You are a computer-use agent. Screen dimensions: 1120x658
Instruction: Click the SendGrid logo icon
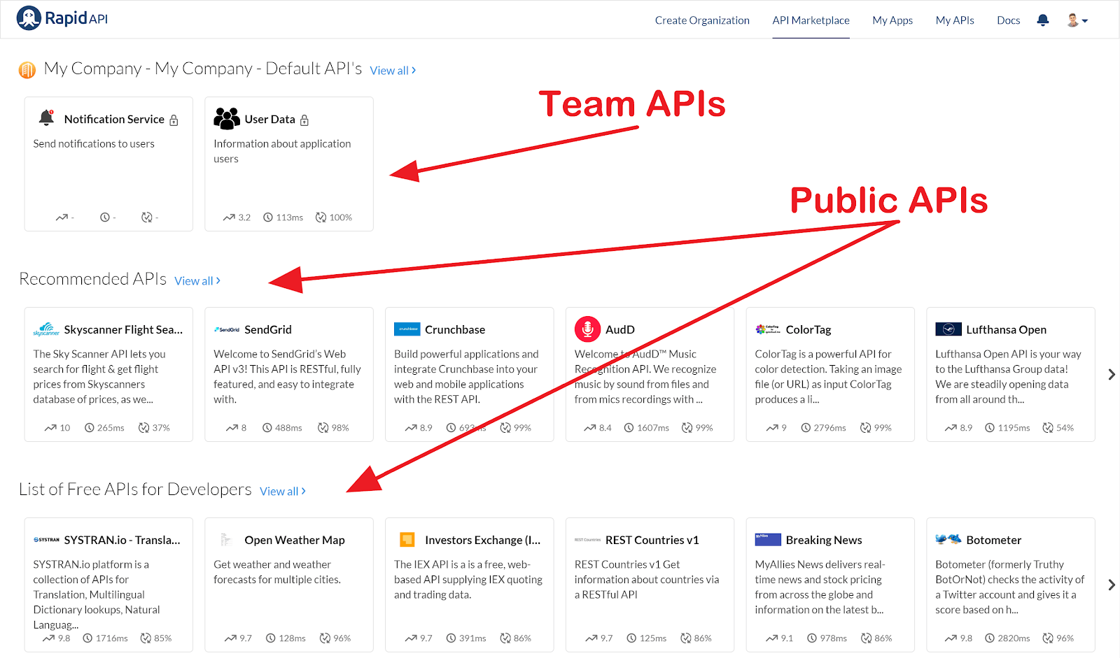click(227, 329)
